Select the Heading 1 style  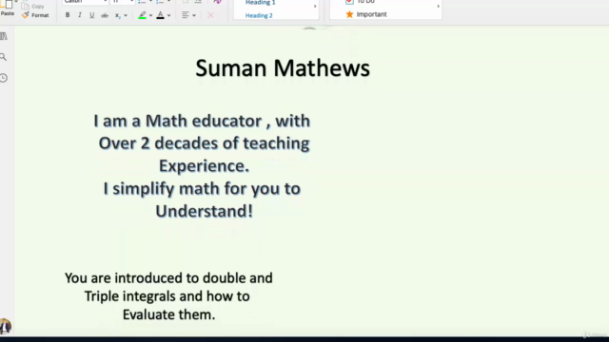(260, 3)
